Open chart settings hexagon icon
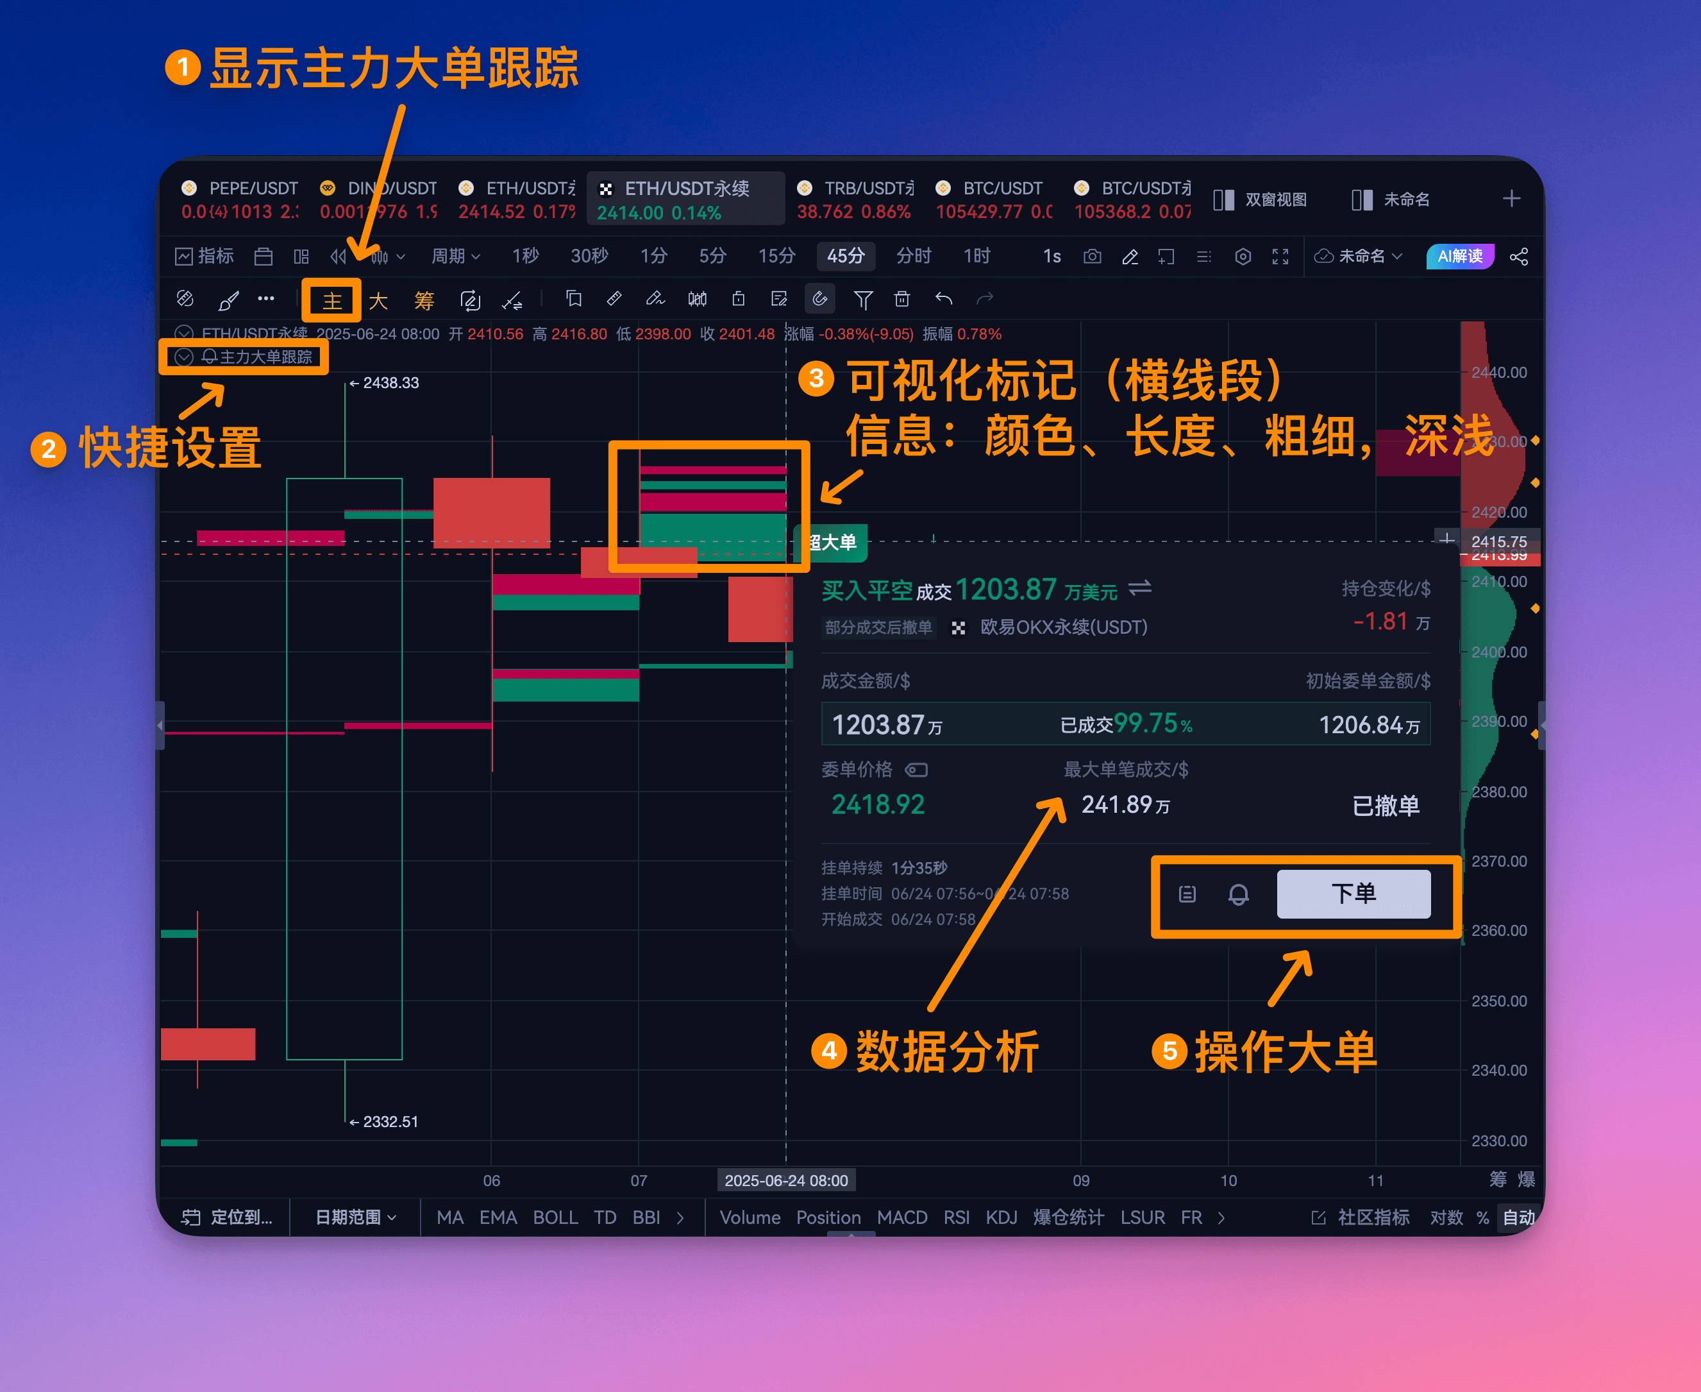Image resolution: width=1701 pixels, height=1392 pixels. (x=1243, y=256)
